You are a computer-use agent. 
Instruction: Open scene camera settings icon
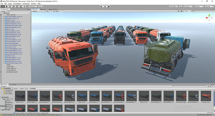click(x=182, y=11)
